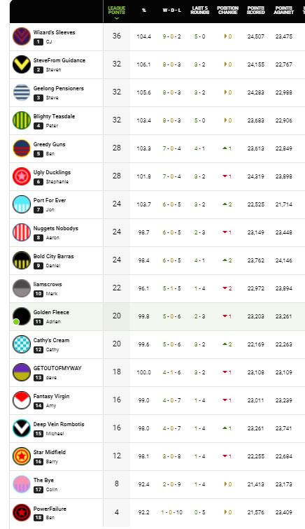Image resolution: width=305 pixels, height=529 pixels.
Task: Sort by Points Against column header
Action: tap(284, 10)
